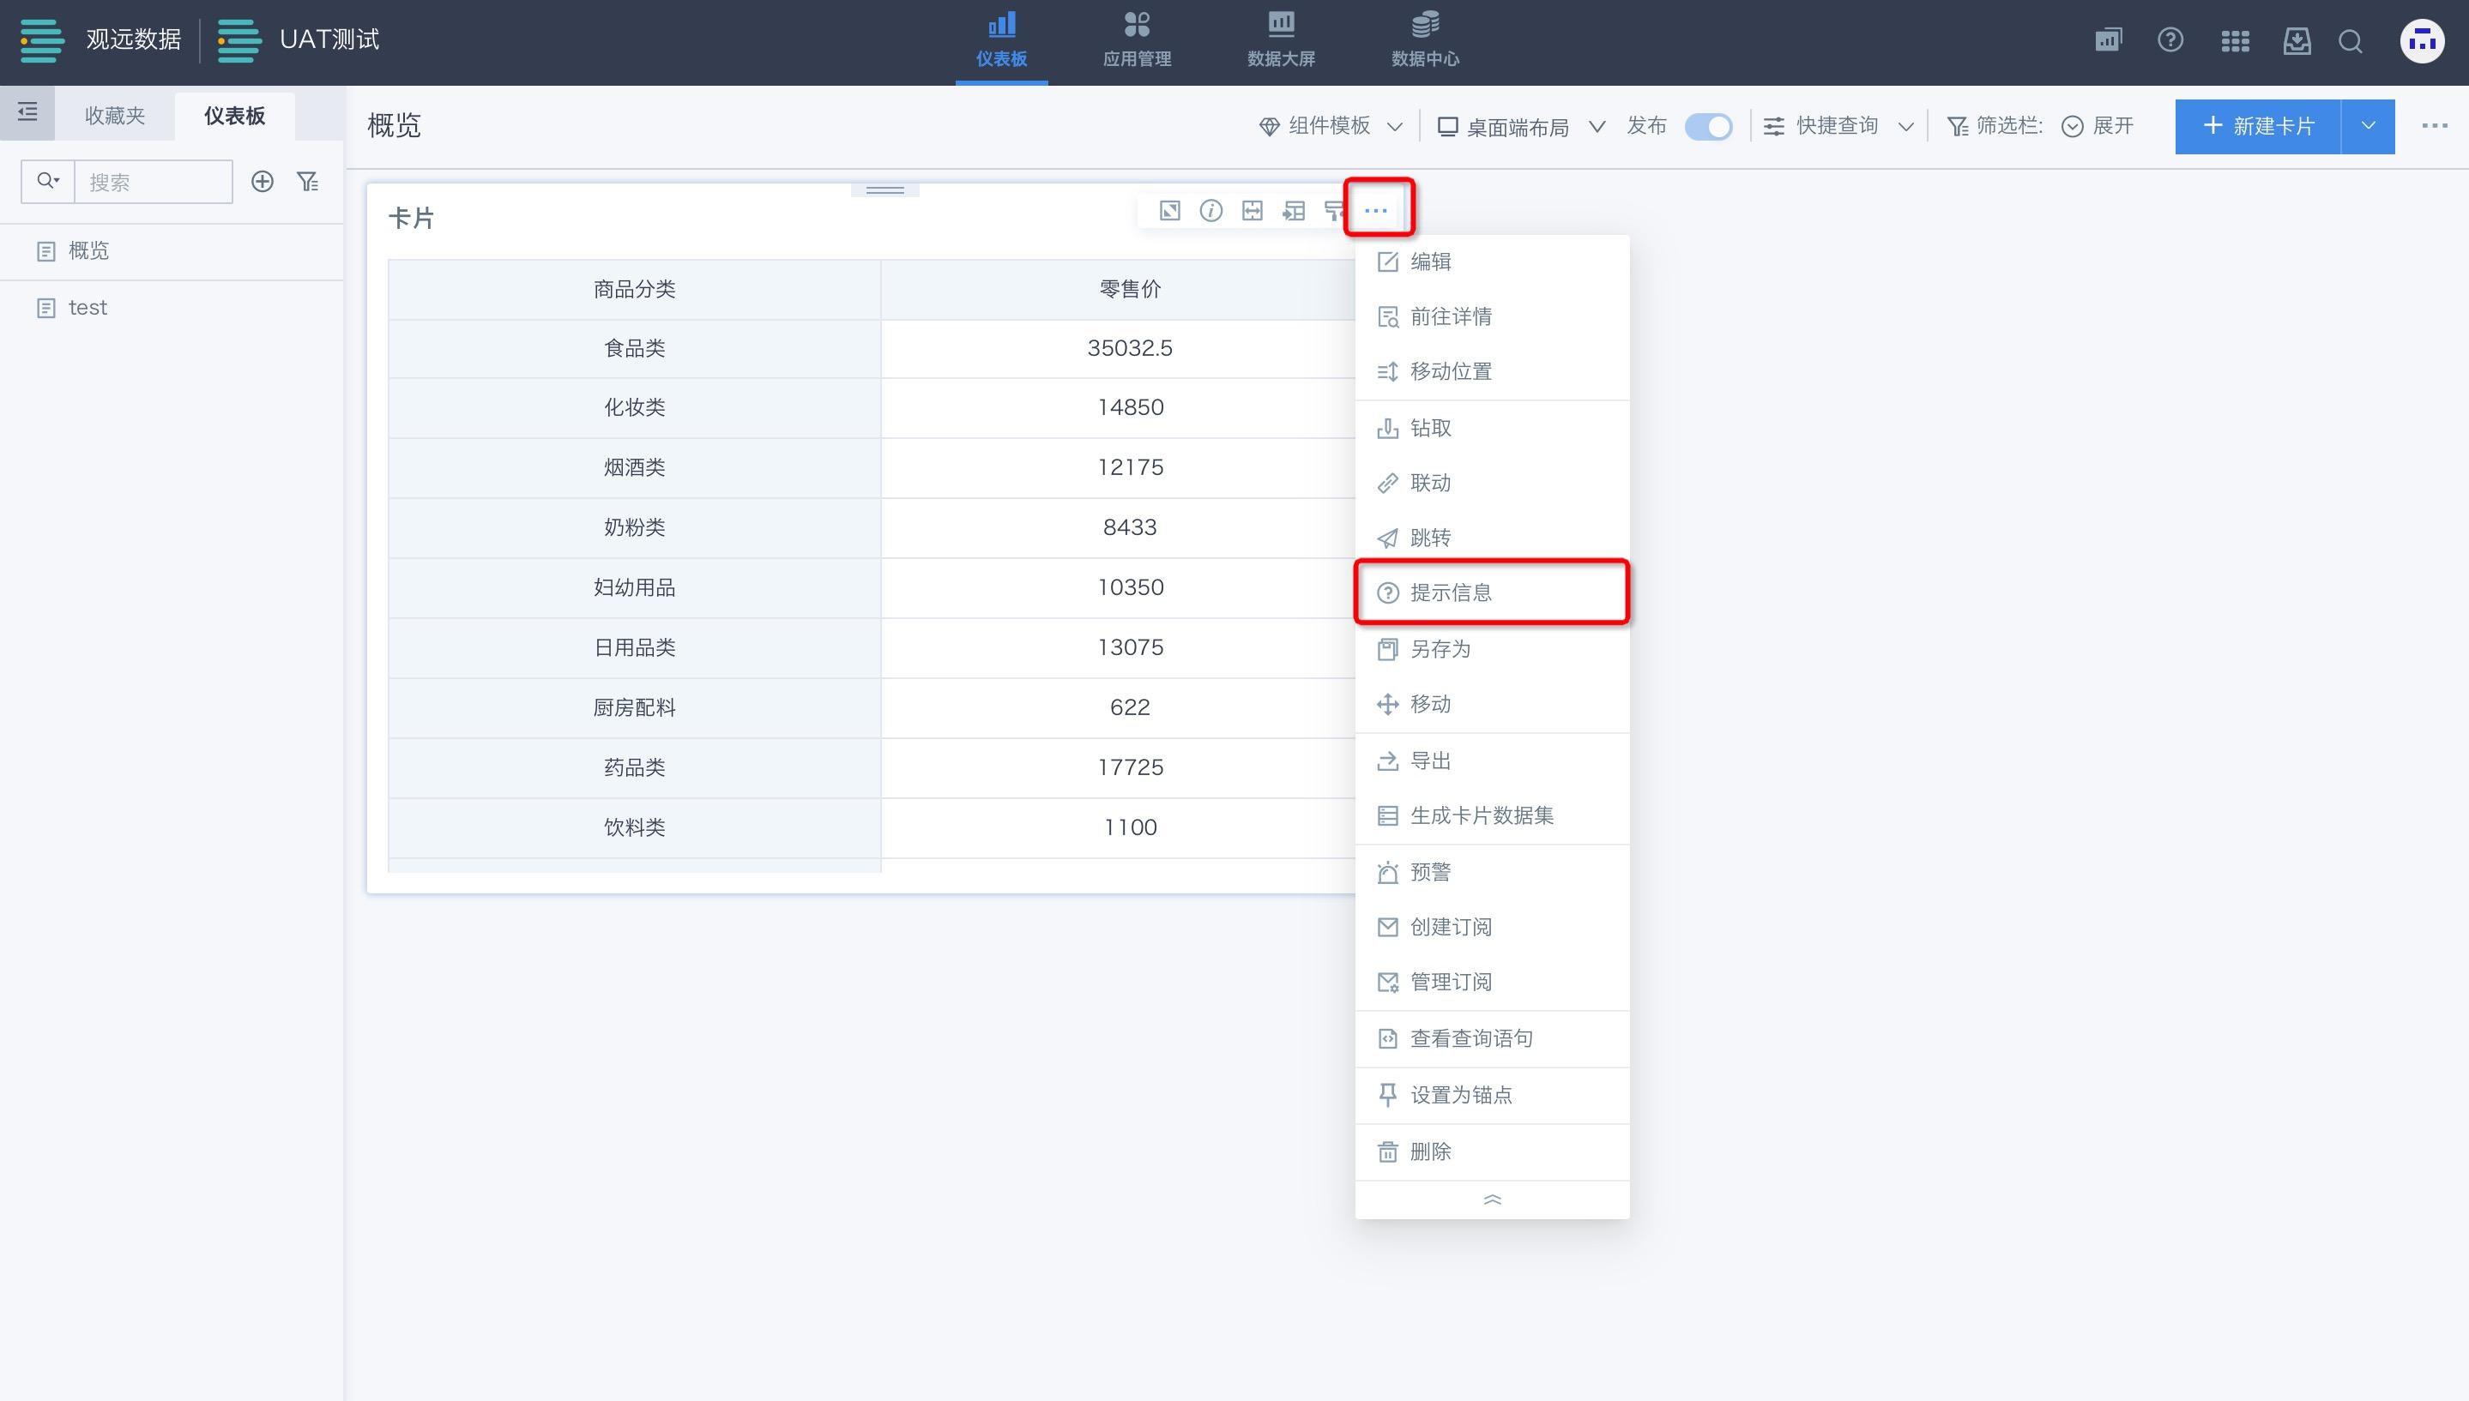Click the card format painter icon
Screen dimensions: 2469x1401
tap(1334, 211)
